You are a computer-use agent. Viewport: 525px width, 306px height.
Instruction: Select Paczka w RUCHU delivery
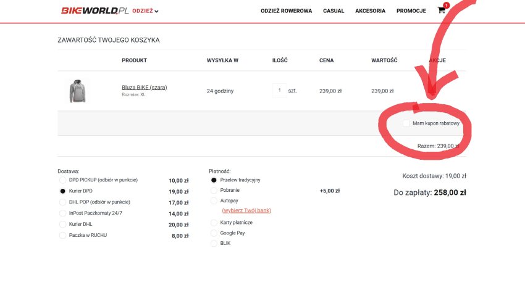[x=62, y=236]
